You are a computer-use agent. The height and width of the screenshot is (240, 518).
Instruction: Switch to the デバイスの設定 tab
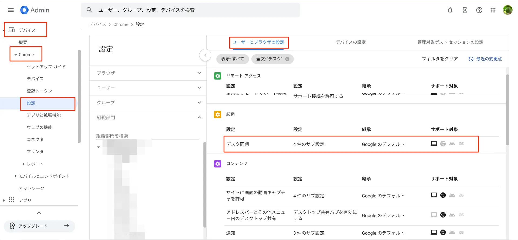click(350, 42)
